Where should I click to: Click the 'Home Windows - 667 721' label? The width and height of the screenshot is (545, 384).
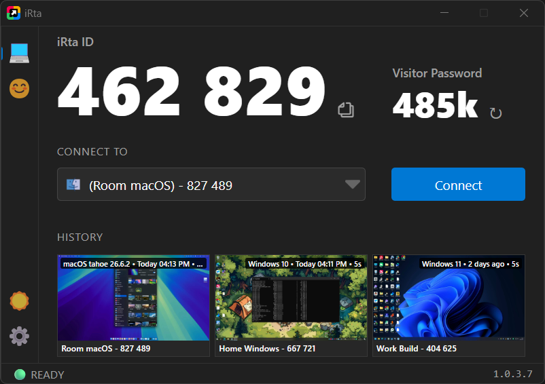click(x=267, y=349)
